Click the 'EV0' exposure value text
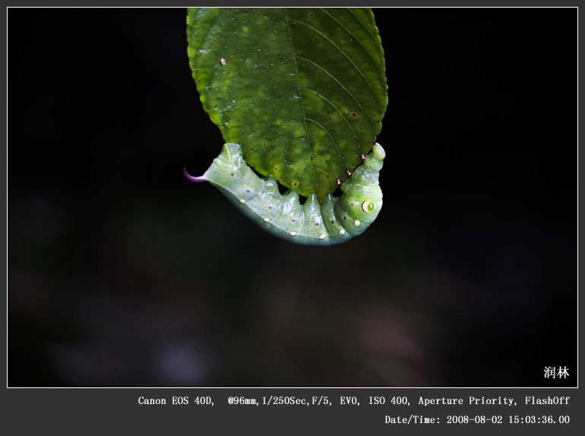 tap(349, 401)
